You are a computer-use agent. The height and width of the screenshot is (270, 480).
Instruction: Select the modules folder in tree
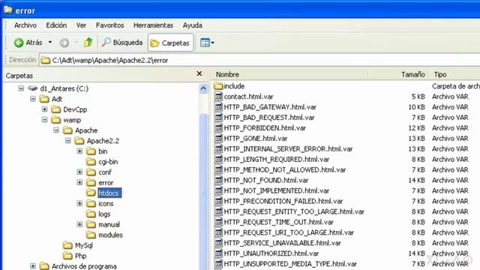110,235
